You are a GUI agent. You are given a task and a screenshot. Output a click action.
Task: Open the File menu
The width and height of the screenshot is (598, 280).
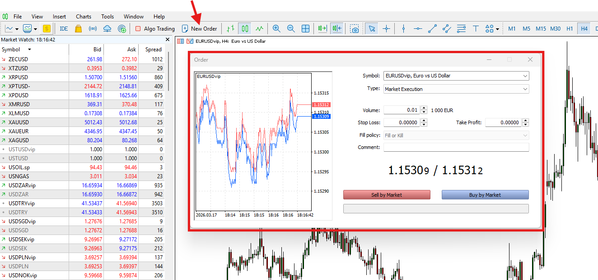click(18, 17)
